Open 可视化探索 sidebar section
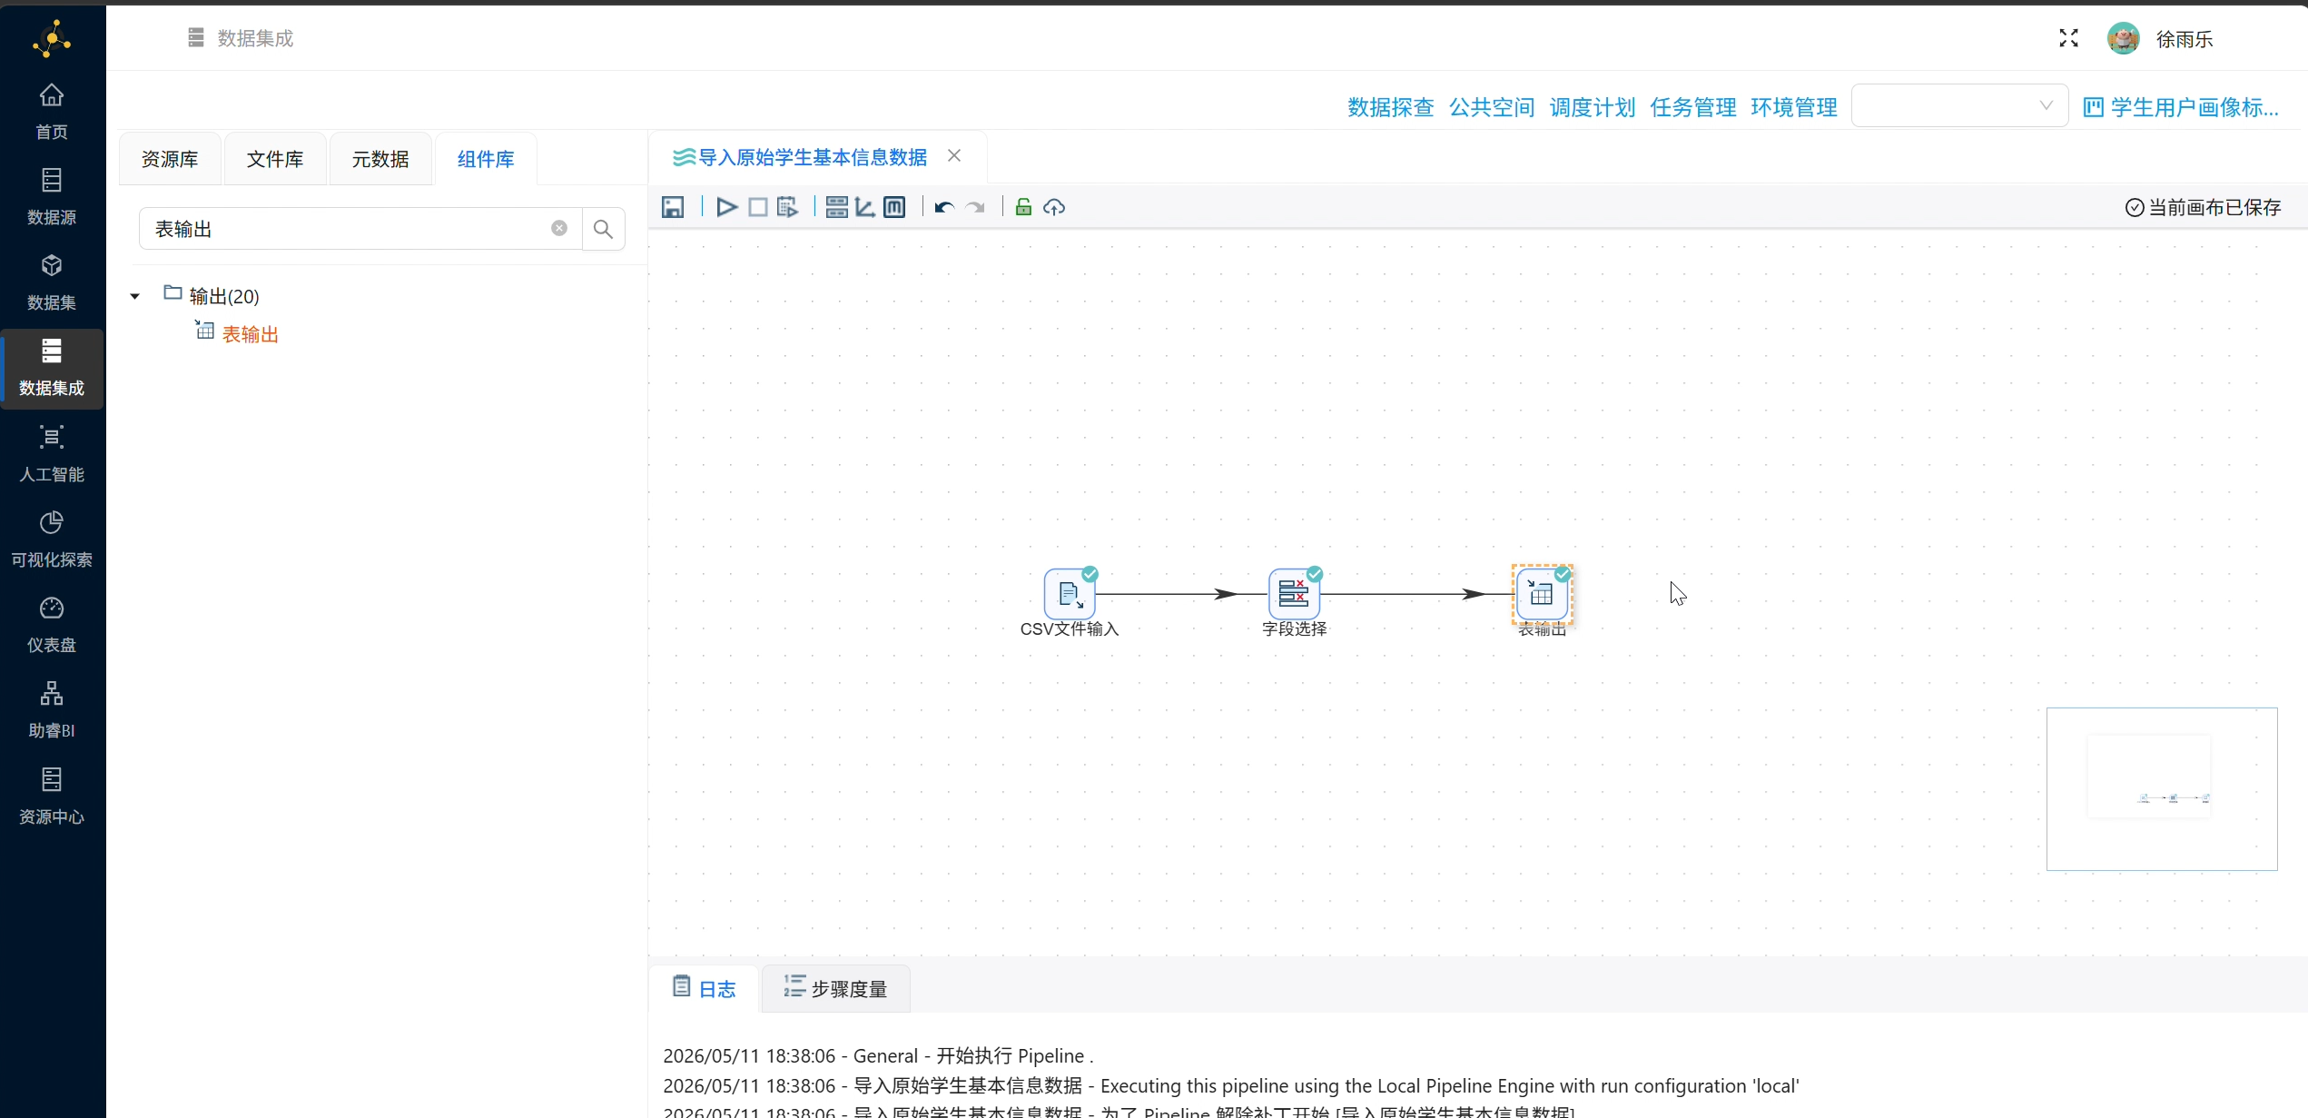The width and height of the screenshot is (2308, 1118). pos(52,539)
